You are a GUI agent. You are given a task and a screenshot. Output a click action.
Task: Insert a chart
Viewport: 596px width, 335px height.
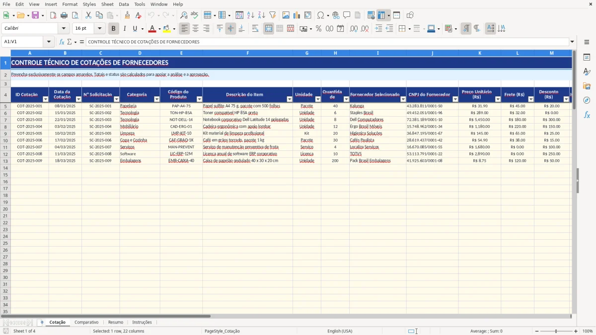[297, 15]
